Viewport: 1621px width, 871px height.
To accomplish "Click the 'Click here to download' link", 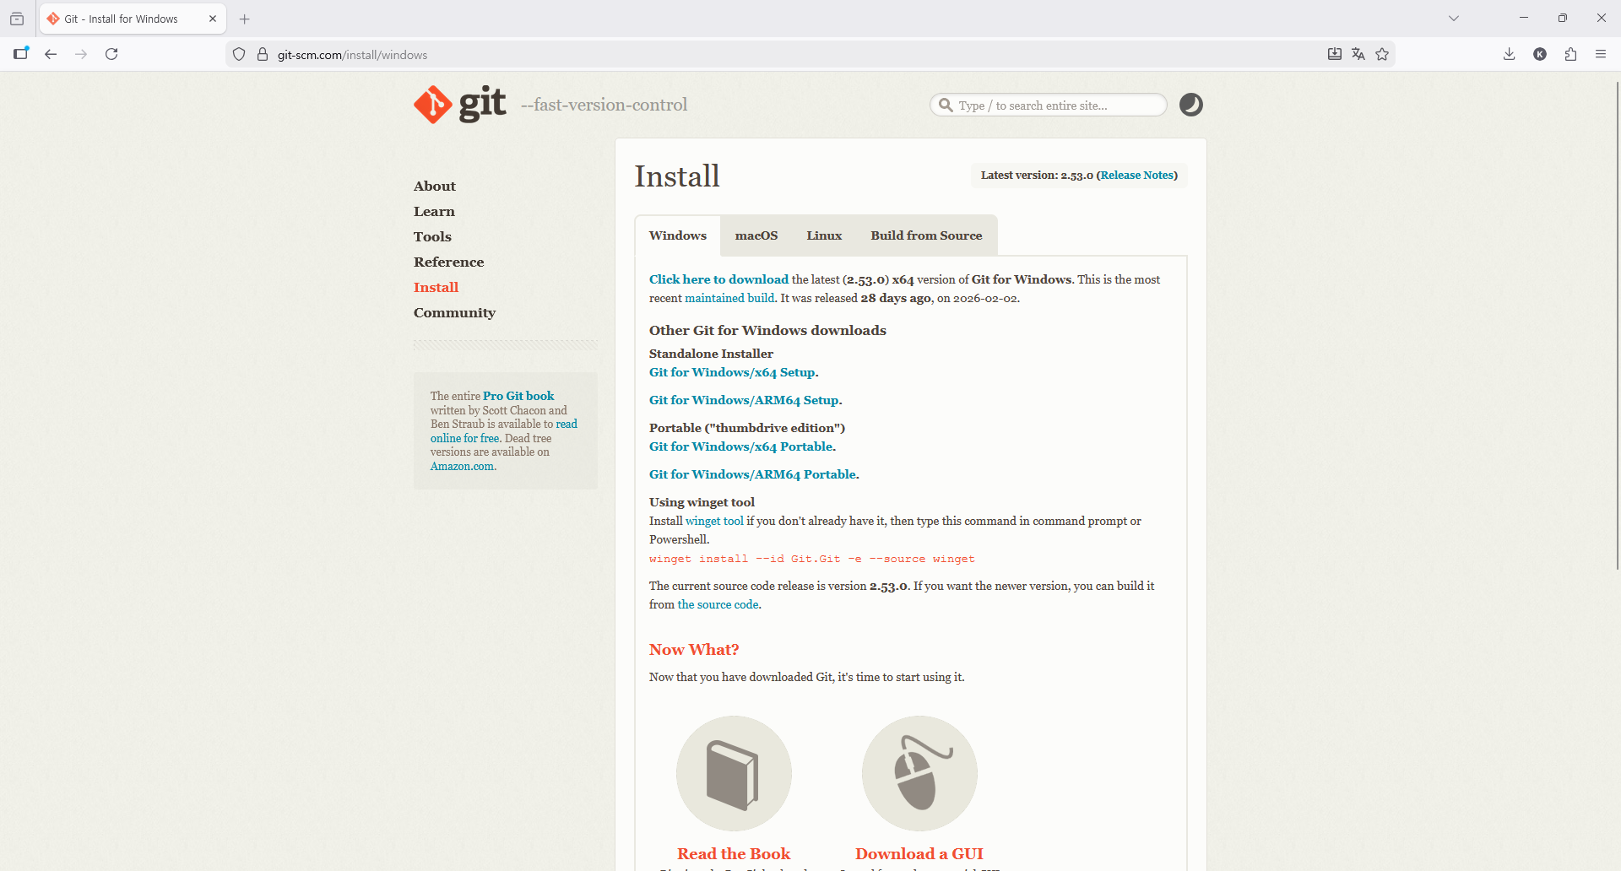I will pyautogui.click(x=718, y=279).
